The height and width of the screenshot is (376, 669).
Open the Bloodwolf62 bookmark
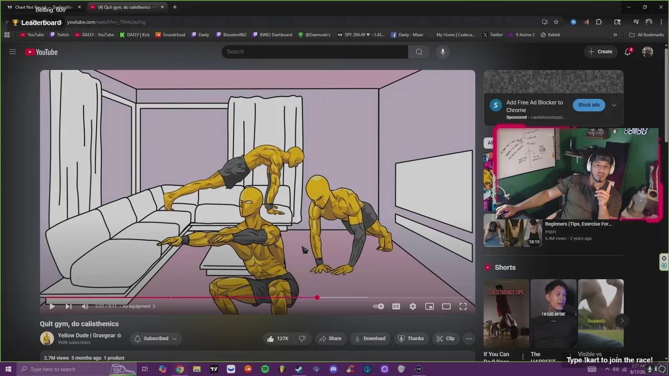[231, 35]
